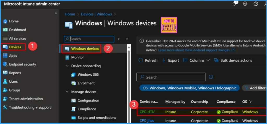Collapse the blade menu with double chevron
Viewport: 267px width, 124px height.
pyautogui.click(x=126, y=39)
